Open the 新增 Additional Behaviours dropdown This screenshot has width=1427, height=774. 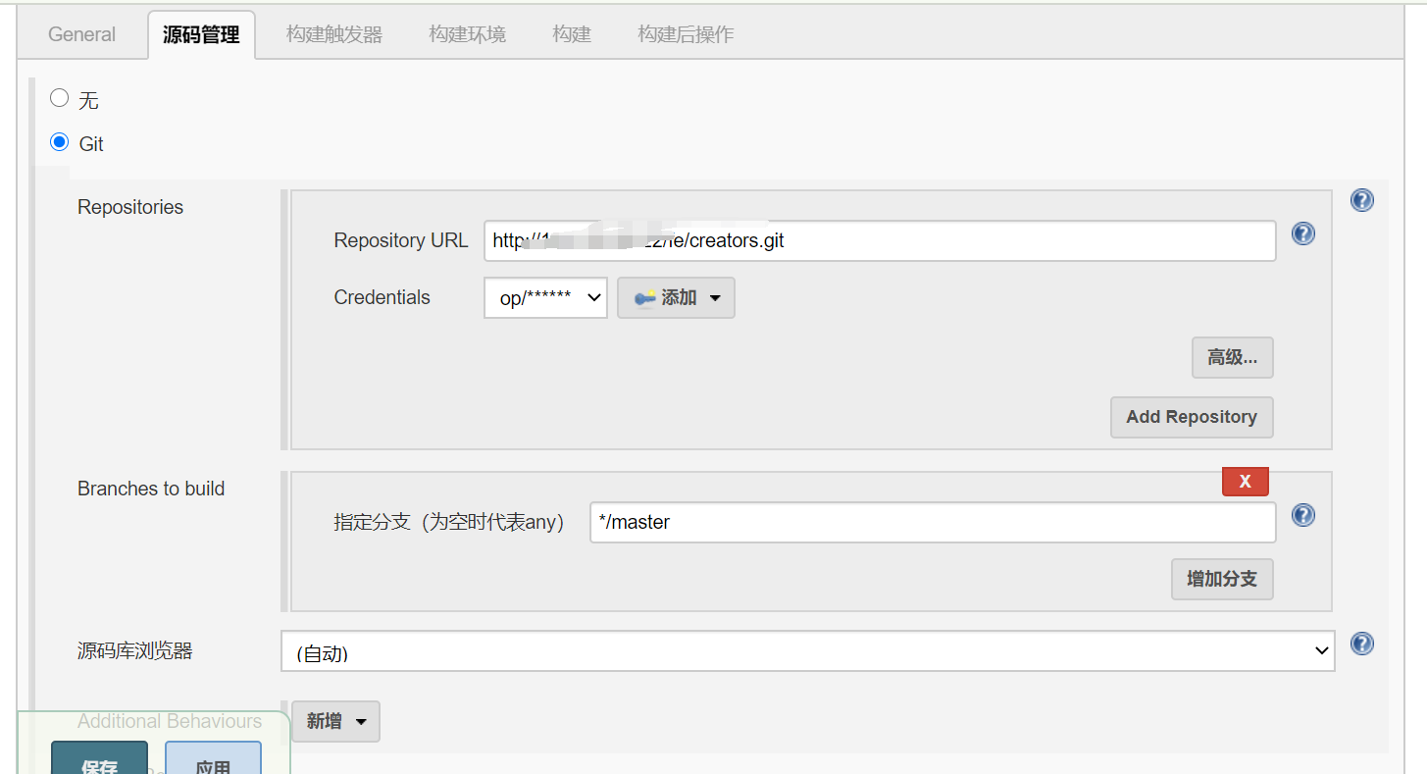click(x=335, y=722)
